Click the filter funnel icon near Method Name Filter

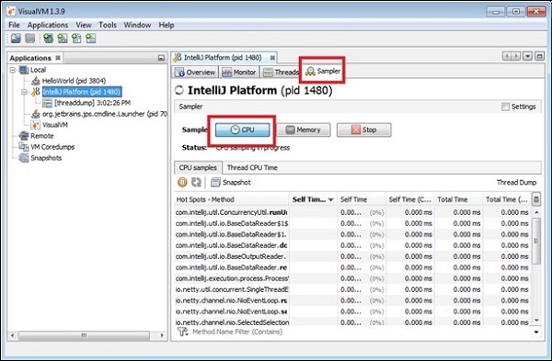182,332
